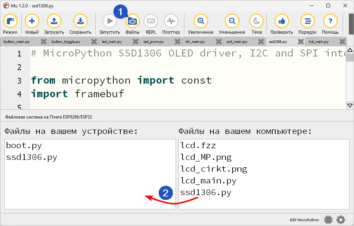This screenshot has width=354, height=226.
Task: Click the Mu application icon in title bar
Action: coord(6,6)
